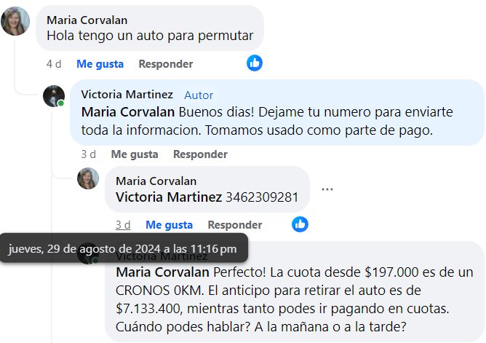
Task: Click the like reaction icon on Maria's first comment
Action: 255,63
